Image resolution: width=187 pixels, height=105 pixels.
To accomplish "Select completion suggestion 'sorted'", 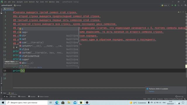I will [x=49, y=52].
